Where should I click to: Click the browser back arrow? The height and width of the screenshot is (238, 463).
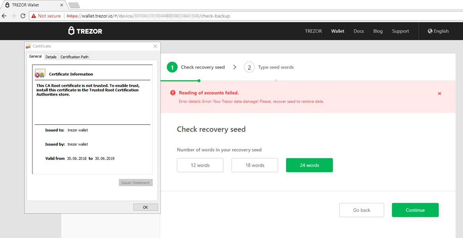click(x=4, y=16)
